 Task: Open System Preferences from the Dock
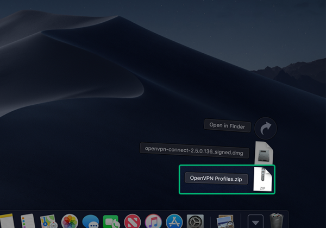coord(195,221)
